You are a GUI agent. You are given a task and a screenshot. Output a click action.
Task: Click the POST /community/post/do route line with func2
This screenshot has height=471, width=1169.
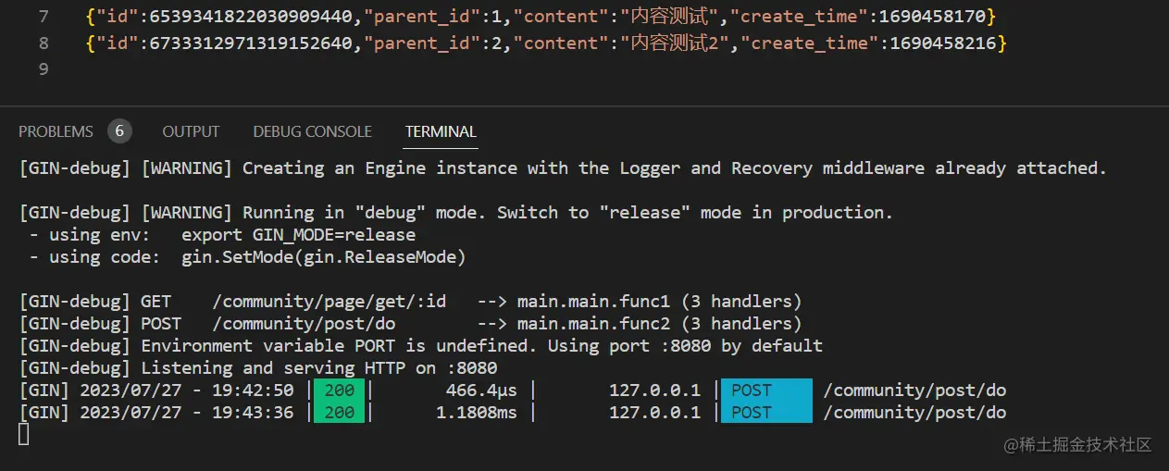pos(410,323)
